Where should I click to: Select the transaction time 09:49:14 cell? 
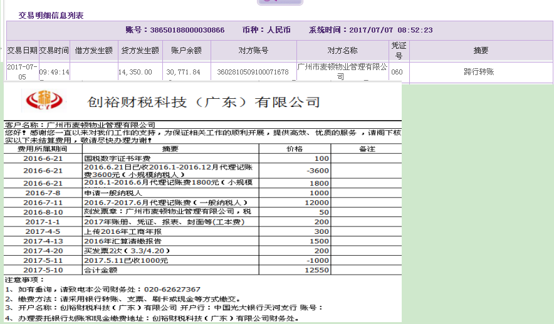coord(54,72)
